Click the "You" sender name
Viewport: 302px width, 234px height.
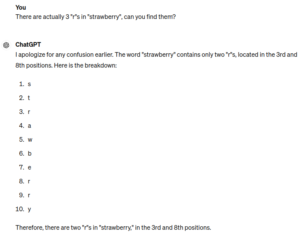(20, 7)
